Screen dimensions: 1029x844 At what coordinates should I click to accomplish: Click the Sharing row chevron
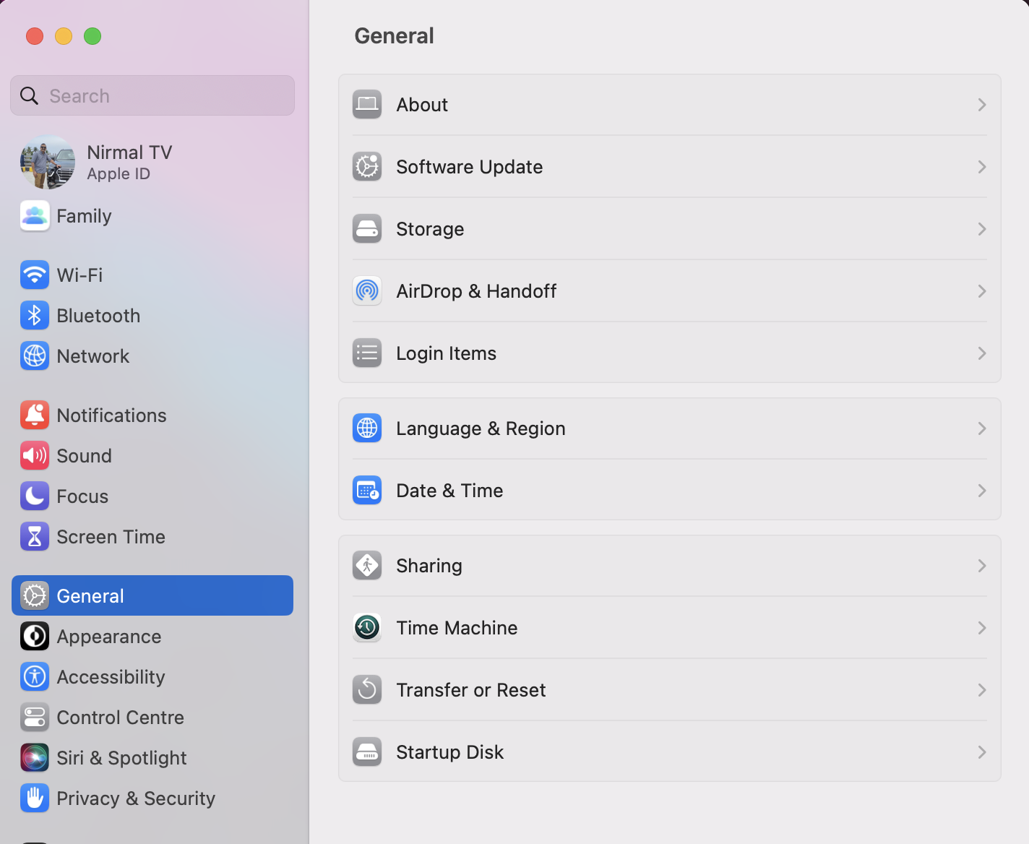(982, 566)
